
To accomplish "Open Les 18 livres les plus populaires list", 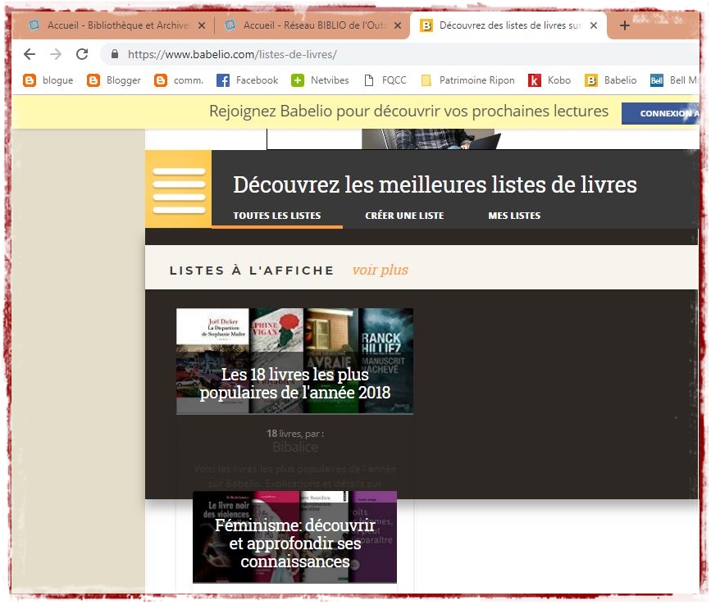I will pyautogui.click(x=294, y=362).
